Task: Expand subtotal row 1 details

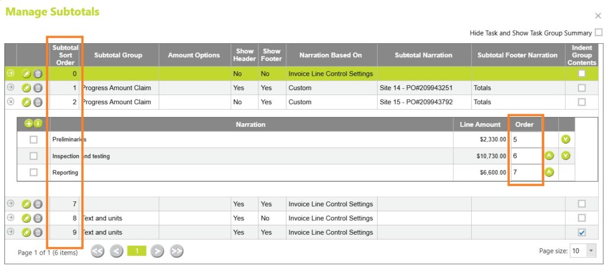Action: pyautogui.click(x=10, y=88)
